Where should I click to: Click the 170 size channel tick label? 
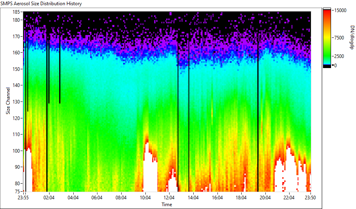(x=17, y=36)
